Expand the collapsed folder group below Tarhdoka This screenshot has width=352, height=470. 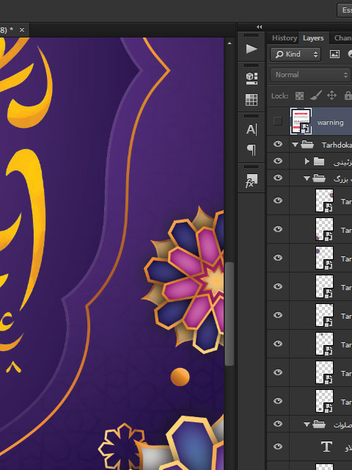click(x=307, y=162)
